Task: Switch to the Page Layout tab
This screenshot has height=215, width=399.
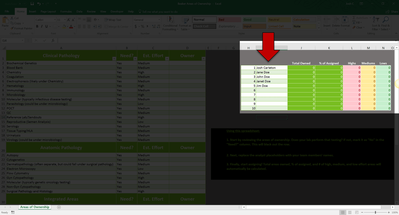Action: pyautogui.click(x=48, y=12)
